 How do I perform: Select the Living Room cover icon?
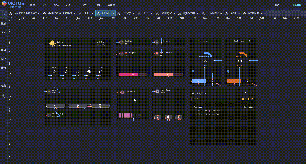pyautogui.click(x=157, y=91)
